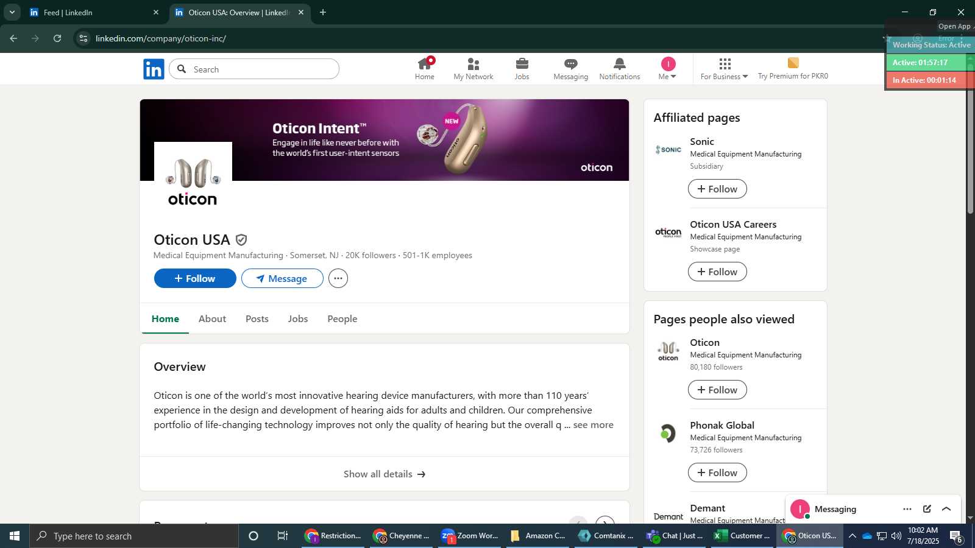Open Jobs briefcase icon
Screen dimensions: 975x548
[522, 69]
